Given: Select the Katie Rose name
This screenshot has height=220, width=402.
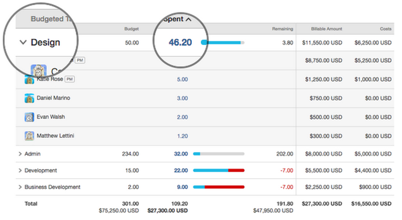Looking at the screenshot, I should pos(50,79).
